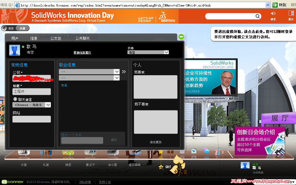Screen dimensions: 296x185
Task: Switch to the 用户 tab
Action: (x=15, y=38)
